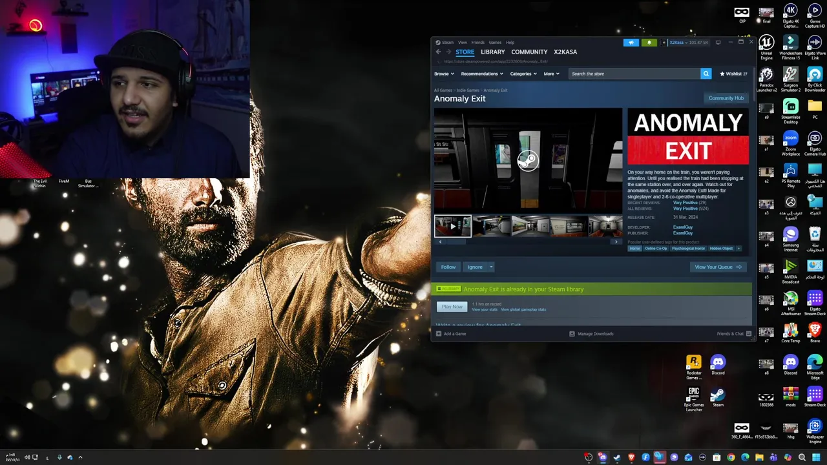Open Streamlabs Desktop shortcut

(x=790, y=111)
